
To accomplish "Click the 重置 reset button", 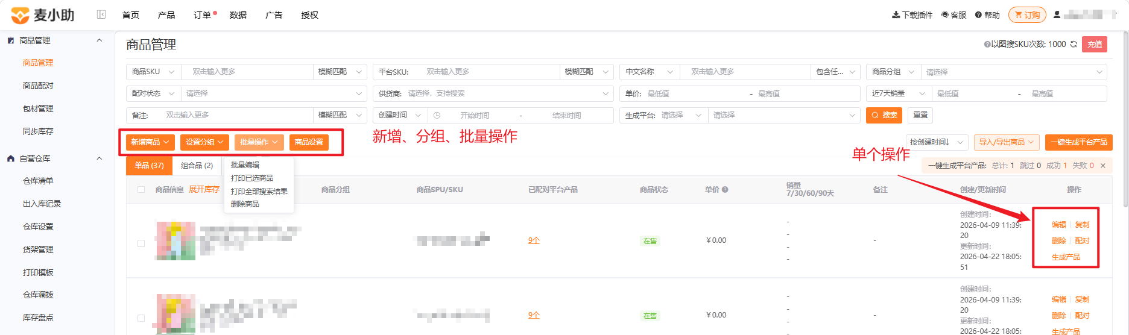I will [920, 115].
